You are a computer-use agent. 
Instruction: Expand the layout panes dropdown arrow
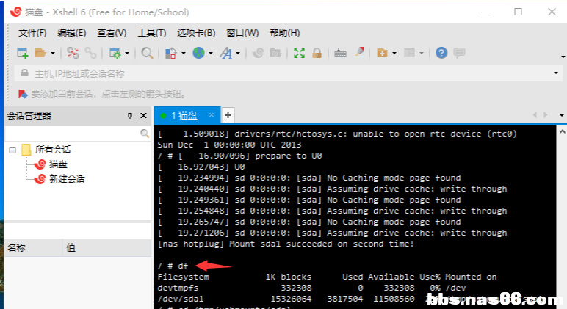coord(422,54)
